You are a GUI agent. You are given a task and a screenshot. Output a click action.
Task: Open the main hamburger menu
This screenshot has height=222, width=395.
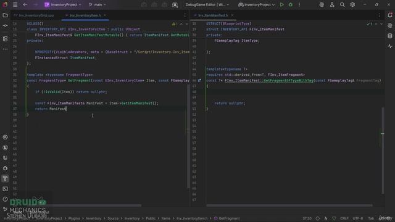15,4
